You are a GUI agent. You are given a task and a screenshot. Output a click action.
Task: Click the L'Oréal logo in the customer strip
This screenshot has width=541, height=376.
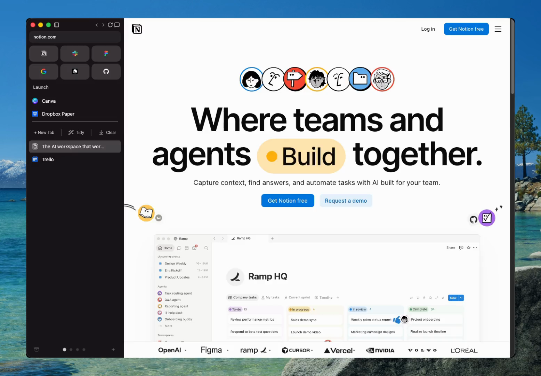coord(464,351)
